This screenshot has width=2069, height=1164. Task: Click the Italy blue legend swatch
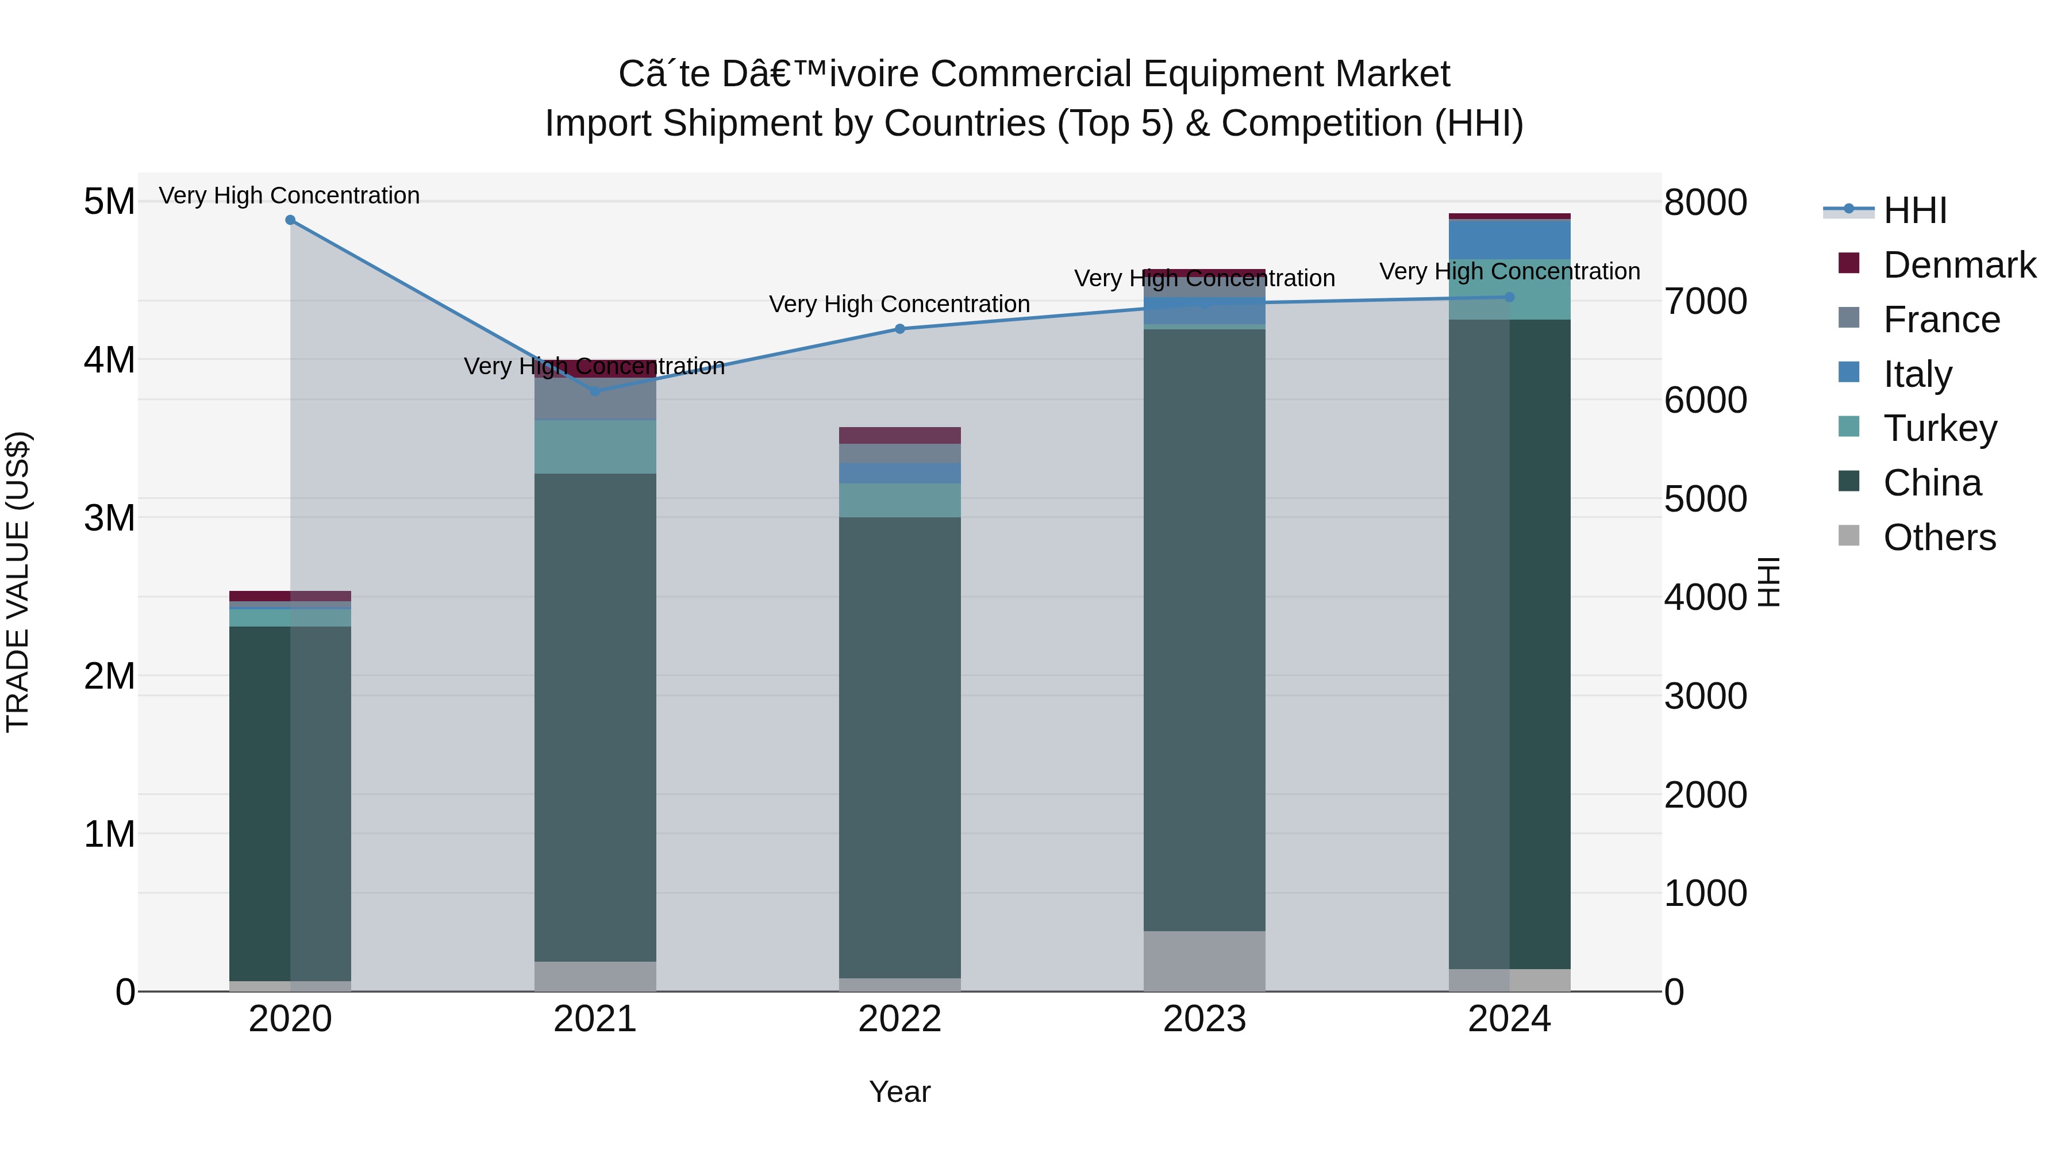pyautogui.click(x=1849, y=372)
